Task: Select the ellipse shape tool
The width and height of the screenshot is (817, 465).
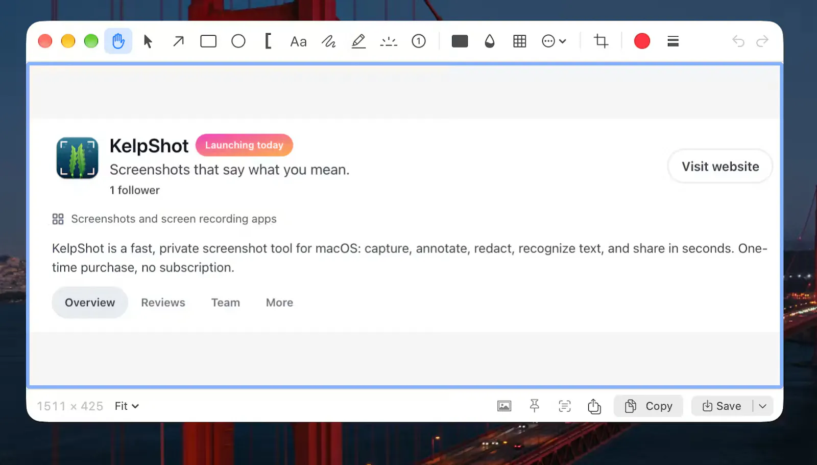Action: tap(238, 41)
